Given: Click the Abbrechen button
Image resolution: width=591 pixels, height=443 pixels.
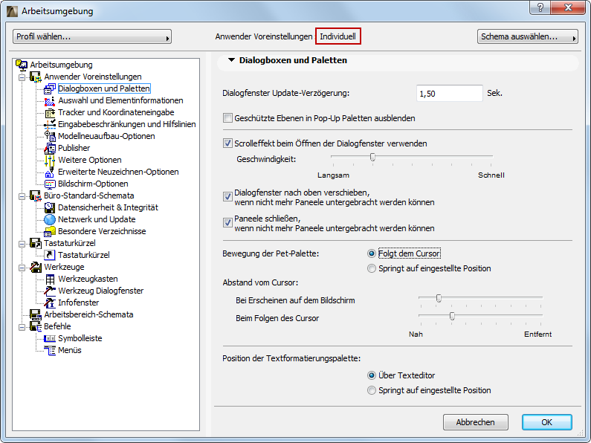Looking at the screenshot, I should [475, 422].
